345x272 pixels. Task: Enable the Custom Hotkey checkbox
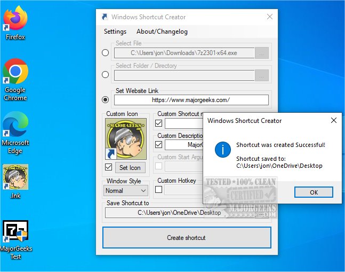159,189
